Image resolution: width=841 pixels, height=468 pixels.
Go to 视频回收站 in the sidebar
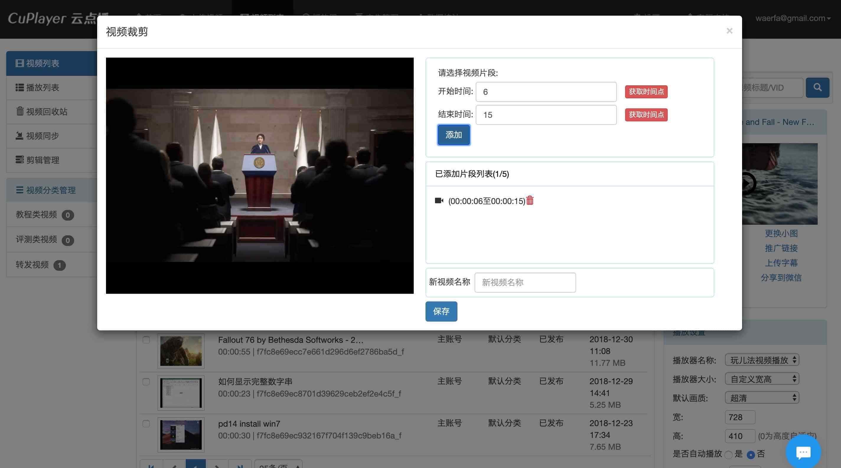(x=52, y=112)
